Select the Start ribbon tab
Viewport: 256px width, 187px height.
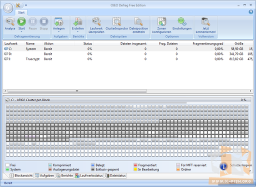(21, 12)
